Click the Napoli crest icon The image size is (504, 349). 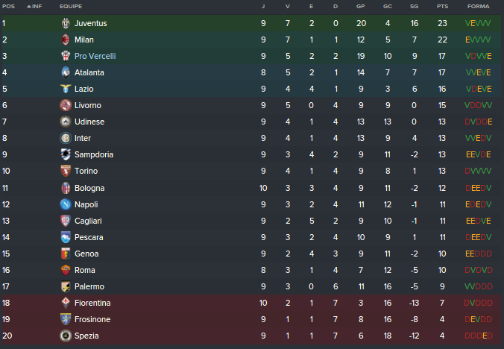tap(65, 204)
